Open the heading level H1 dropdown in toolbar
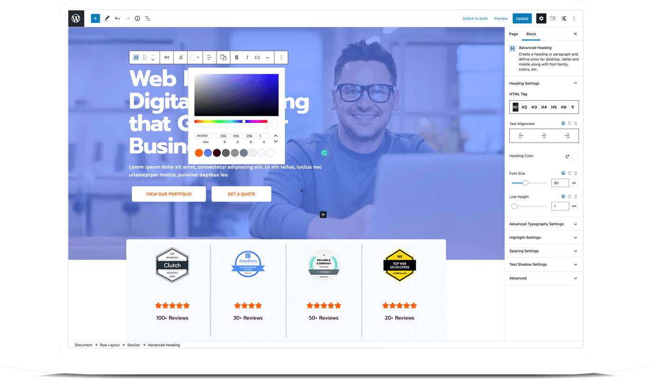This screenshot has width=653, height=380. click(x=167, y=57)
